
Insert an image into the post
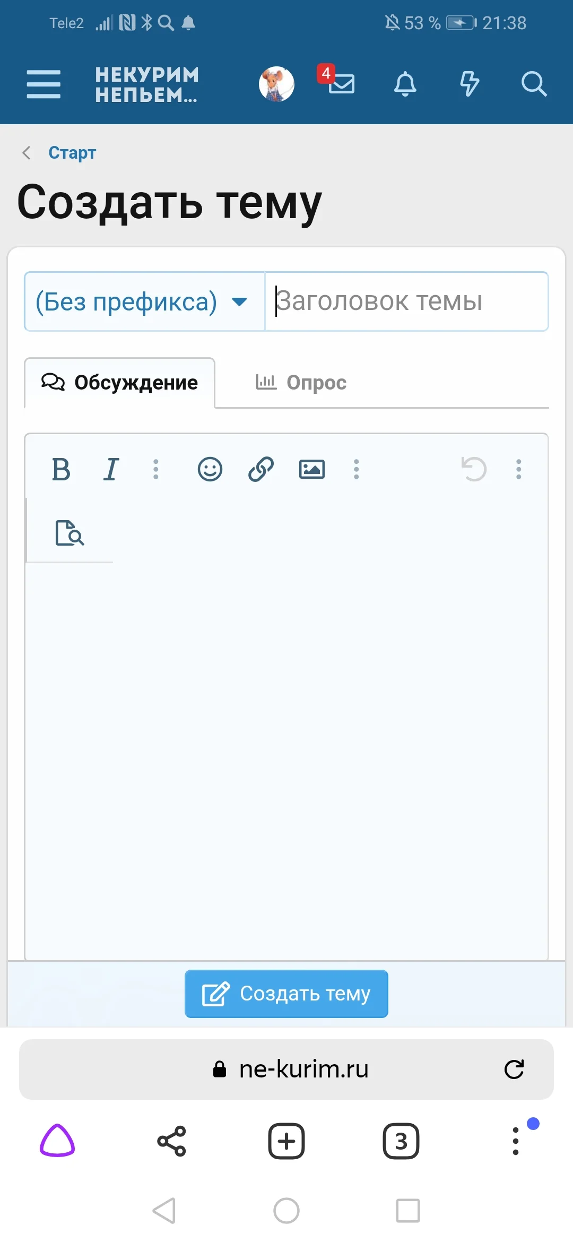(x=312, y=469)
